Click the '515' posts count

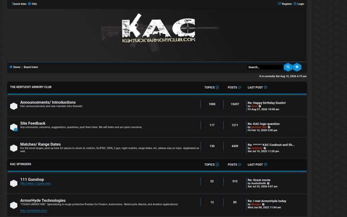pyautogui.click(x=235, y=181)
